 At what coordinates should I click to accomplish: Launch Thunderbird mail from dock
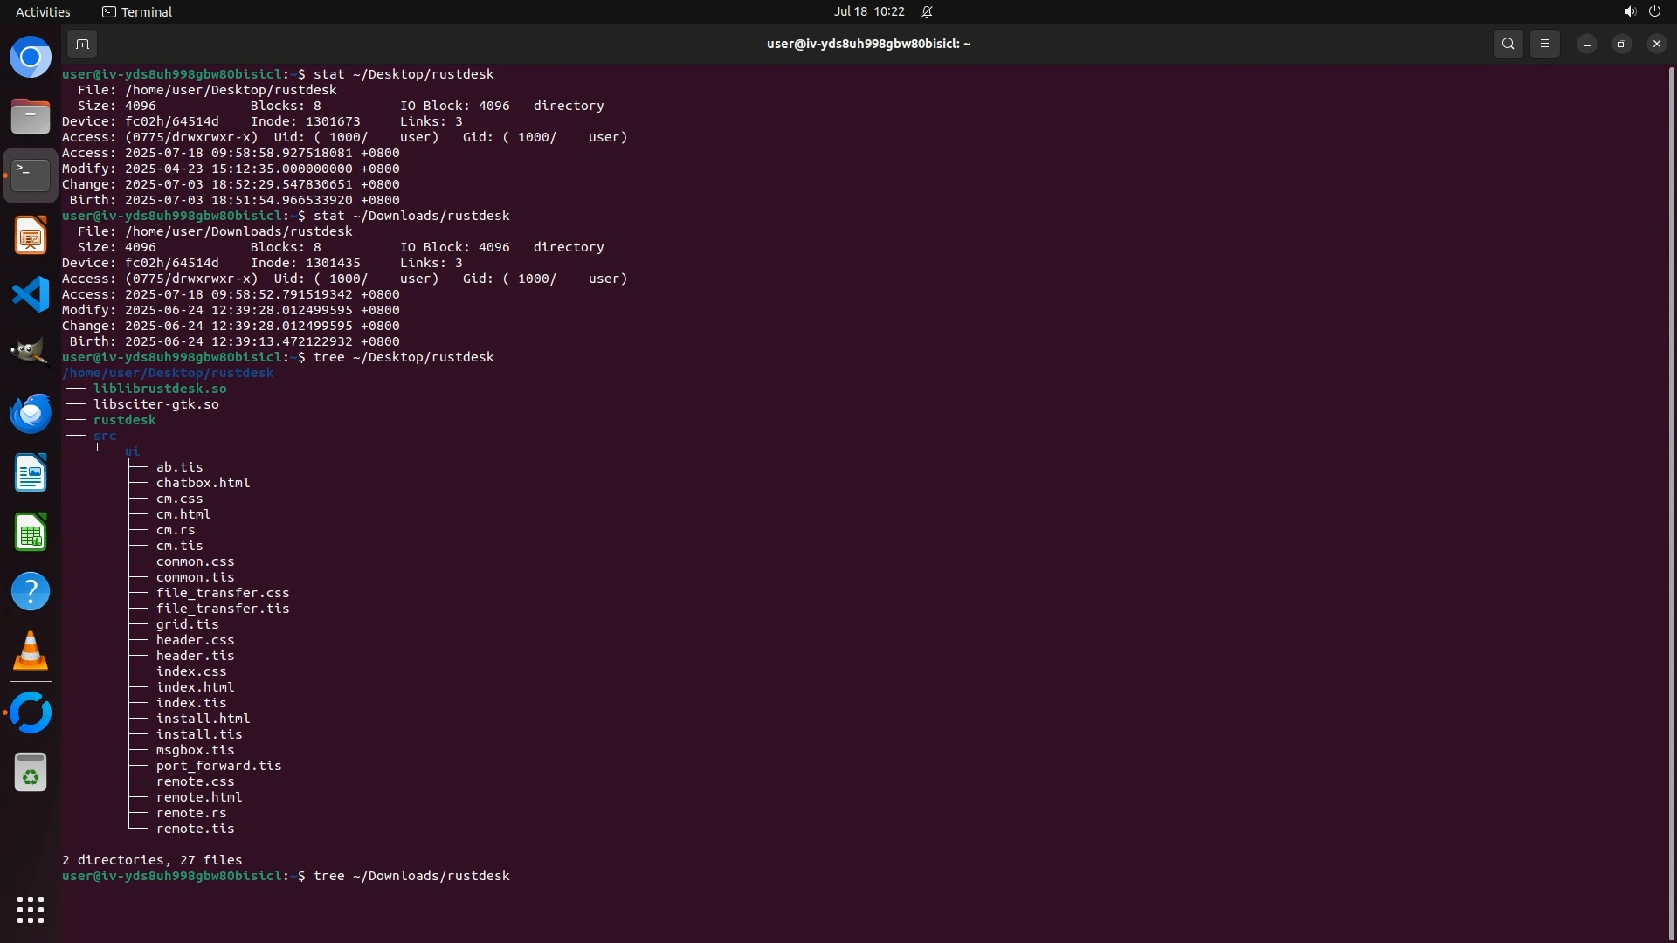coord(31,413)
